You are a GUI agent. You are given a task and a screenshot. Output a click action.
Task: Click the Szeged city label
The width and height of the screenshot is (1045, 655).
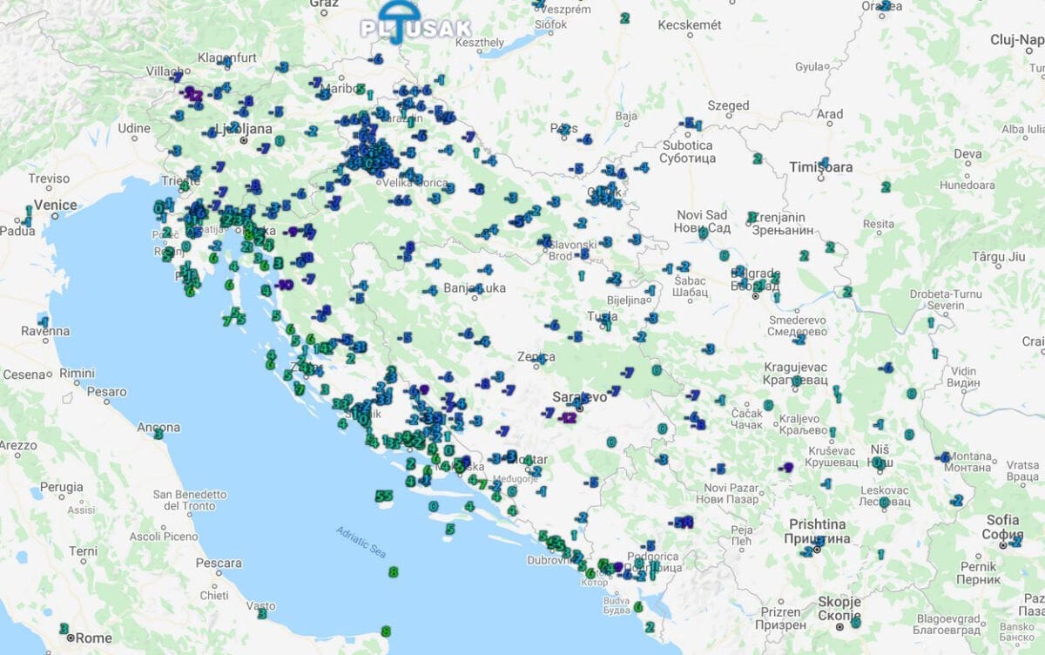coord(728,105)
